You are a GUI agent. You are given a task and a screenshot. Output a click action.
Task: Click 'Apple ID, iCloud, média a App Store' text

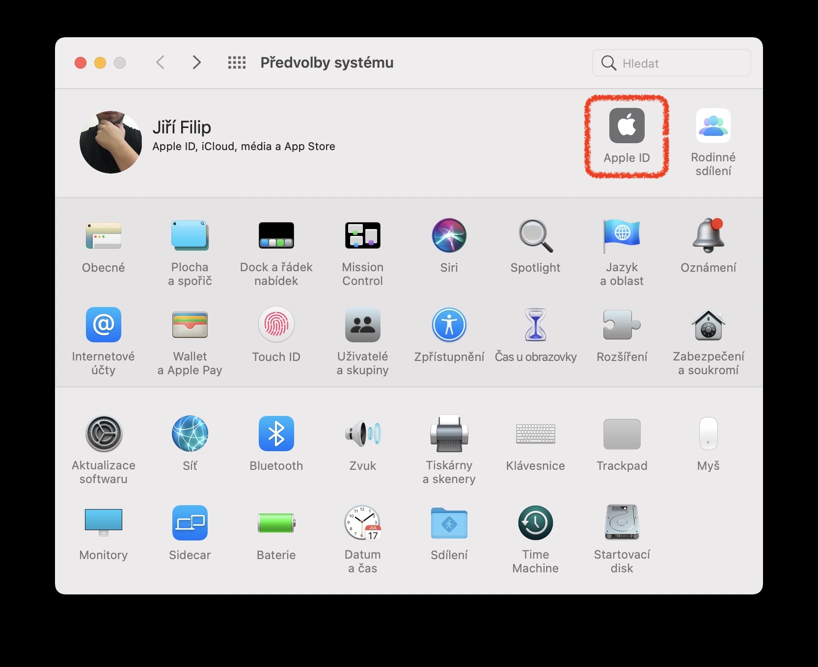[244, 146]
